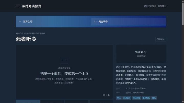Select the 复仇 tag

pos(154,98)
